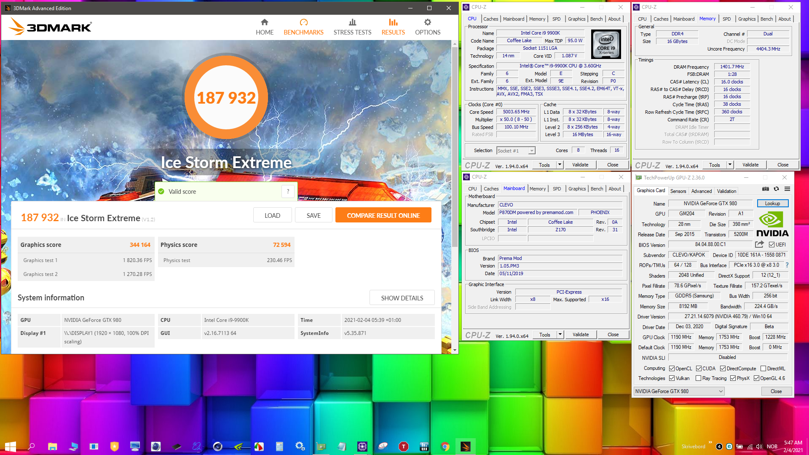Click Lookup in GPU-Z
This screenshot has width=809, height=455.
pyautogui.click(x=772, y=203)
